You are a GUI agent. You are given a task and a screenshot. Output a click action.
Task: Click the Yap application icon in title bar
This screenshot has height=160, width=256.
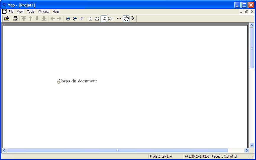pos(4,5)
